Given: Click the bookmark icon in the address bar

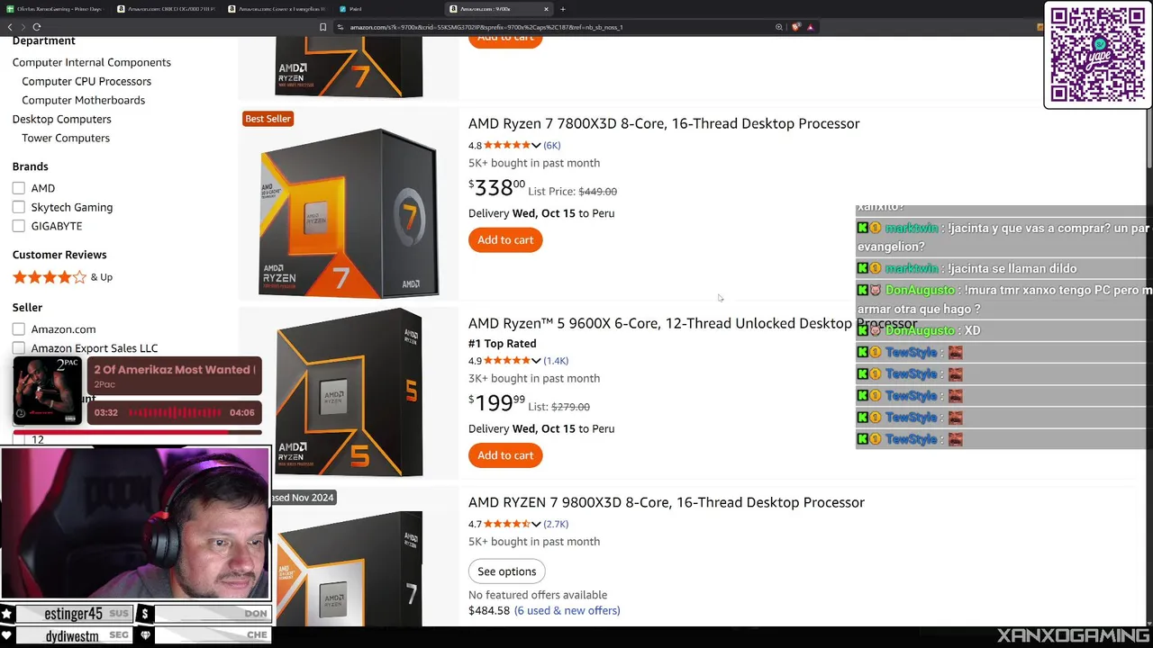Looking at the screenshot, I should pos(322,27).
